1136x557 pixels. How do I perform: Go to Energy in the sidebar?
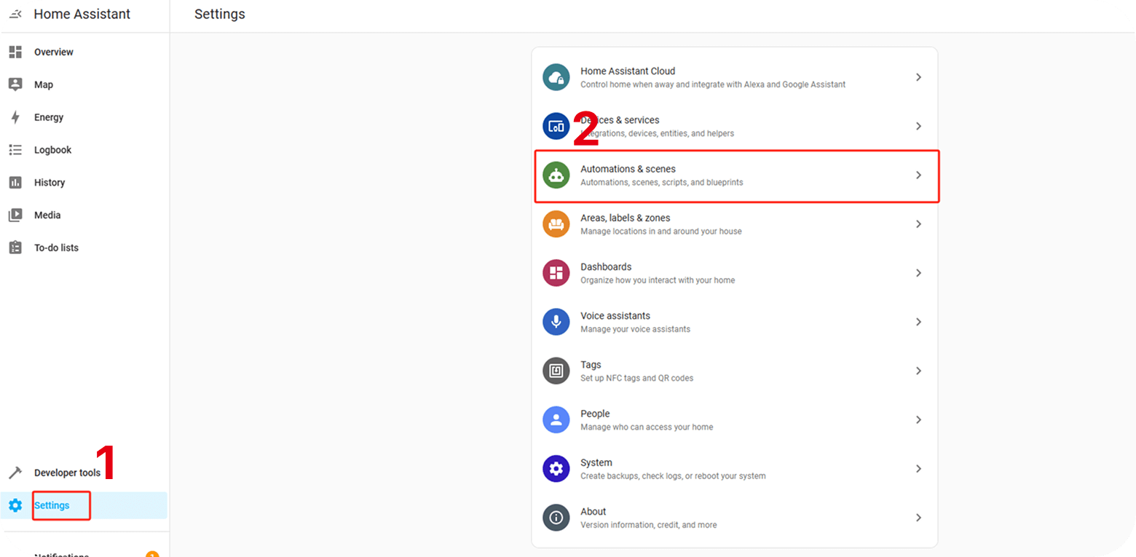click(84, 117)
